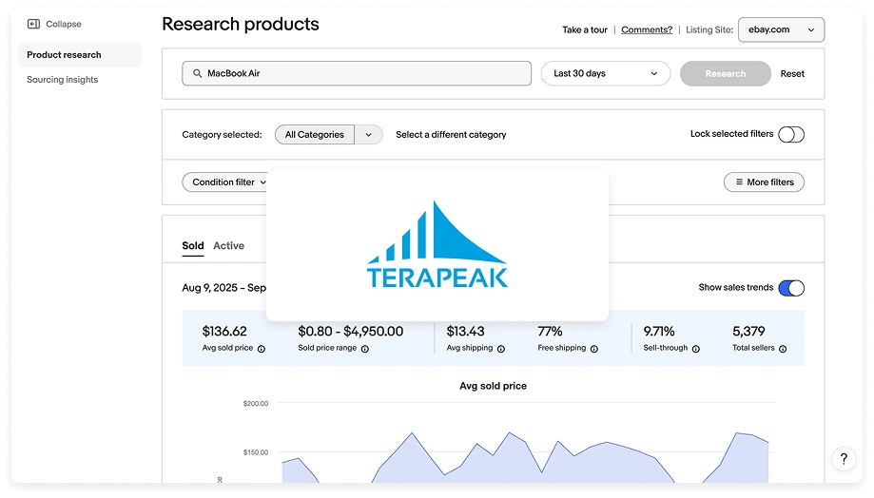Click info icon beside Total sellers

pyautogui.click(x=783, y=349)
